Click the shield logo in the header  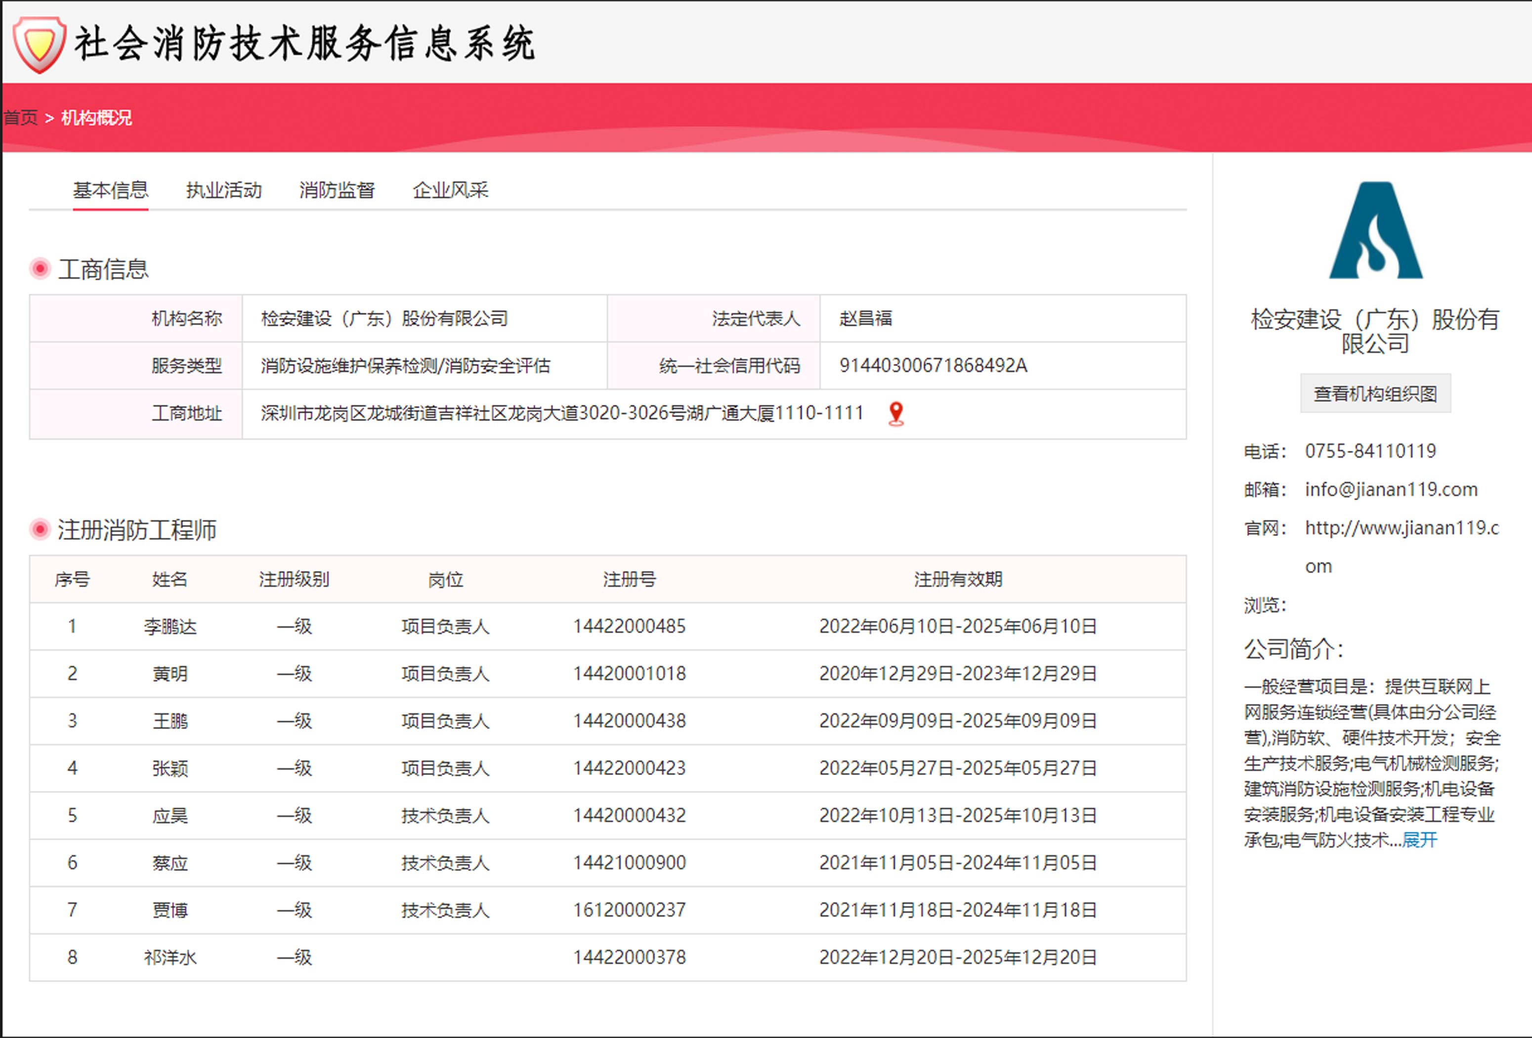[x=40, y=44]
